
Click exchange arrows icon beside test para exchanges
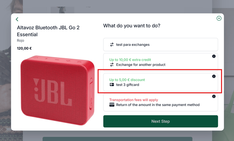[112, 45]
